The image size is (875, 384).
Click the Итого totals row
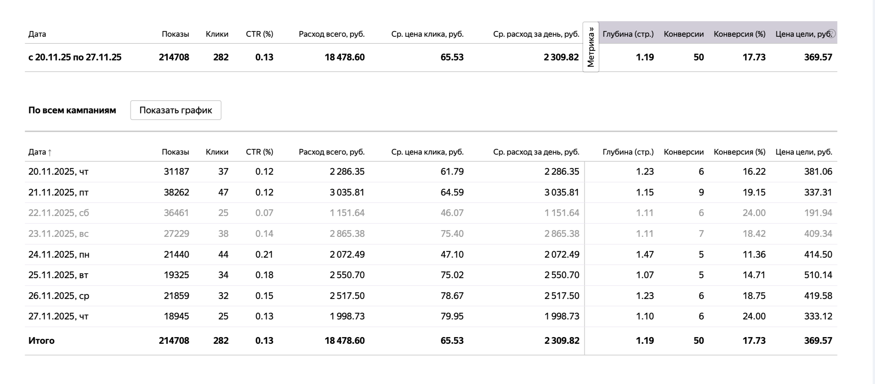[x=41, y=341]
